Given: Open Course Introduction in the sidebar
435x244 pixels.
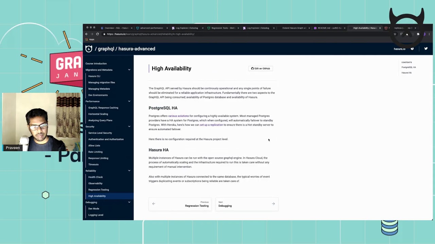Looking at the screenshot, I should [x=96, y=63].
